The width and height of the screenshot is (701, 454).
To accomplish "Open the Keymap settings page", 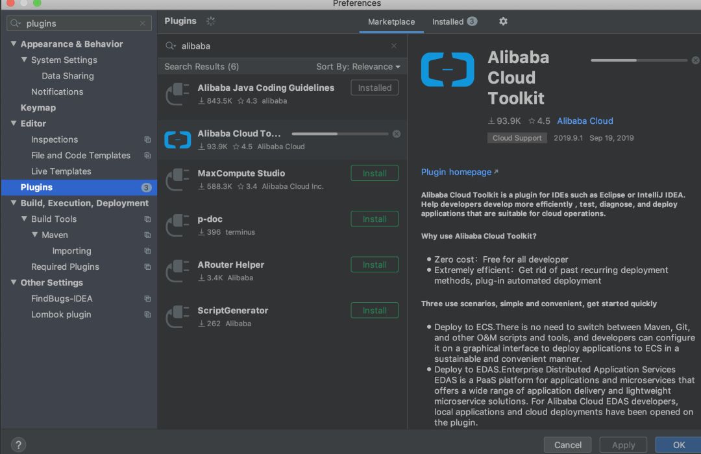I will pyautogui.click(x=38, y=108).
